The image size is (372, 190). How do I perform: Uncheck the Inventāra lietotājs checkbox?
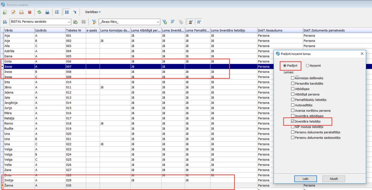293,122
